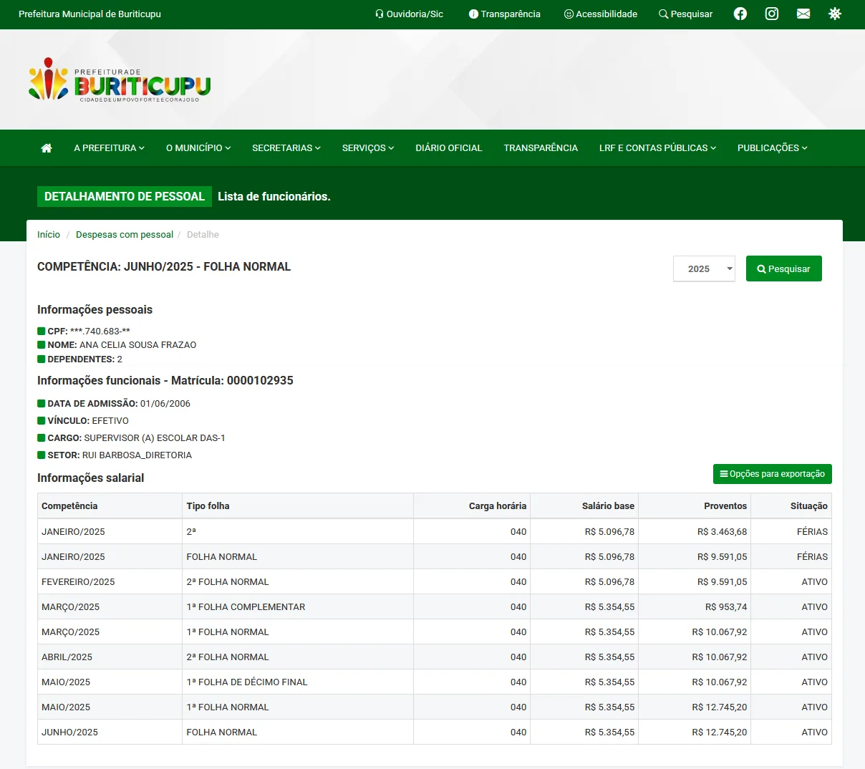Click the gear icon in top bar

point(835,14)
